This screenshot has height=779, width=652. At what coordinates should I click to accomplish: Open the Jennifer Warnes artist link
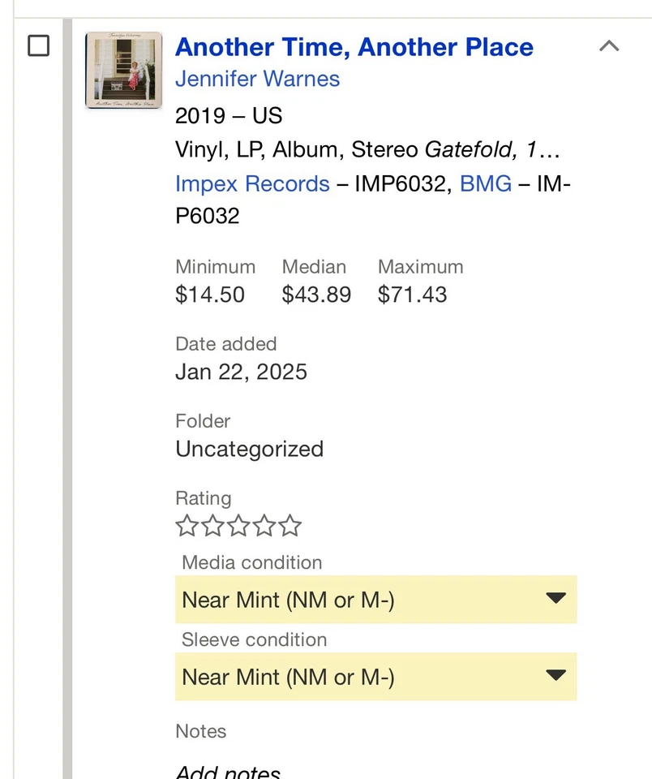[x=257, y=80]
